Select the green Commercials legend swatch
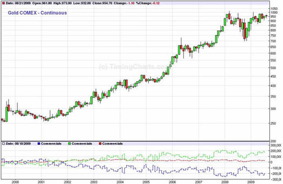This screenshot has width=283, height=184. (x=70, y=144)
